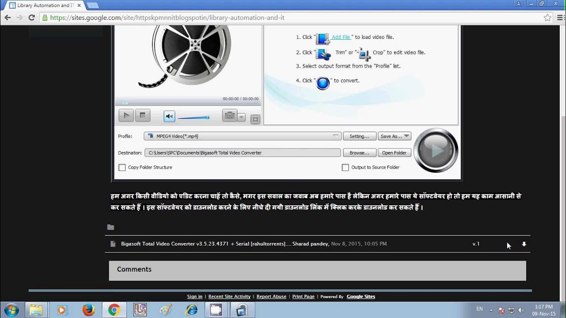Click the Destination path field
Screen dimensions: 566x318
(x=242, y=153)
